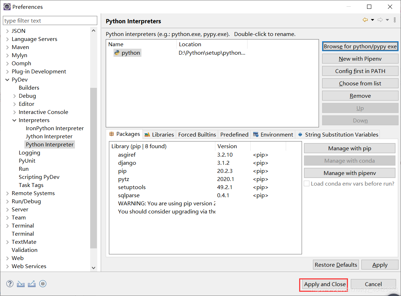Viewport: 401px width, 296px height.
Task: Select Python Interpreter tree item
Action: (x=50, y=145)
